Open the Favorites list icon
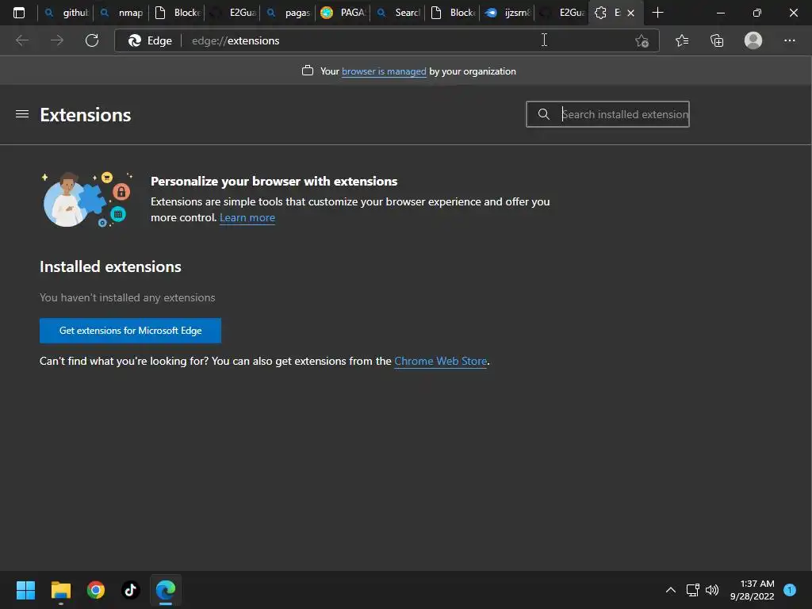This screenshot has width=812, height=609. tap(682, 40)
